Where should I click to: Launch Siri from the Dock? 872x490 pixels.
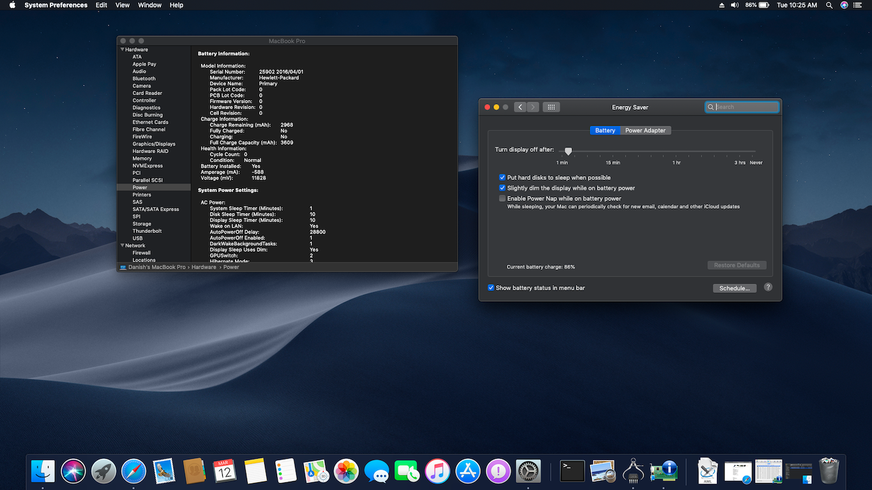(x=73, y=471)
